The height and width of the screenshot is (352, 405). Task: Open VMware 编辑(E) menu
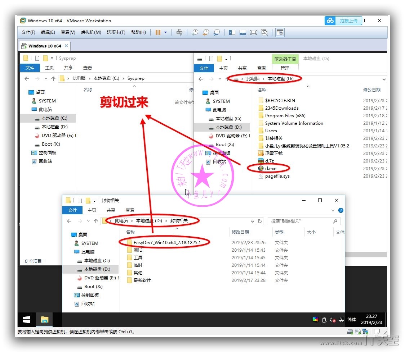tap(48, 32)
